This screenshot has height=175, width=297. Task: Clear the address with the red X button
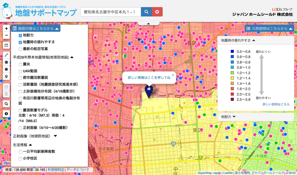click(157, 12)
